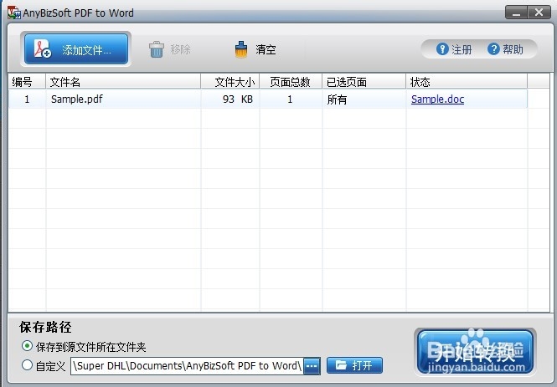Open 注册 registration button
Screen dimensions: 557x387
[x=454, y=49]
